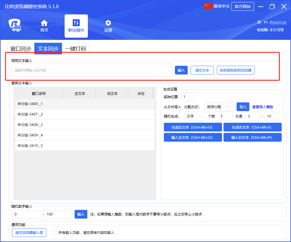The image size is (291, 242).
Task: Click the 官方网站 button
Action: pos(243,6)
